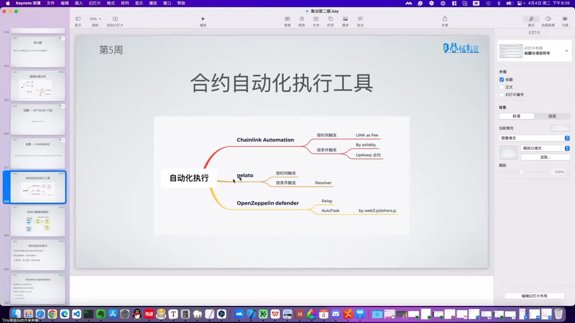Open Launchpad from the Dock
Viewport: 575px width, 323px height.
[28, 314]
